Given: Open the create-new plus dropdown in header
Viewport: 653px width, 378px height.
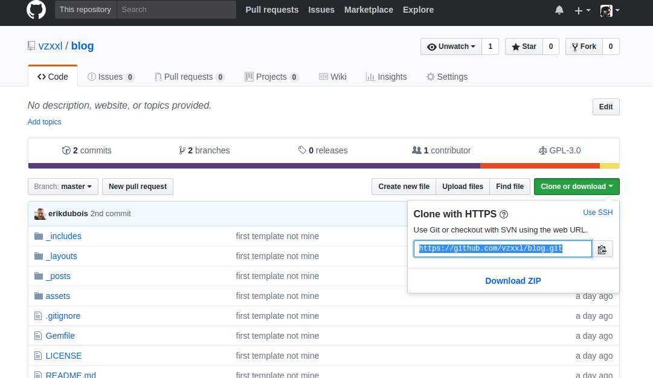Looking at the screenshot, I should pyautogui.click(x=582, y=10).
